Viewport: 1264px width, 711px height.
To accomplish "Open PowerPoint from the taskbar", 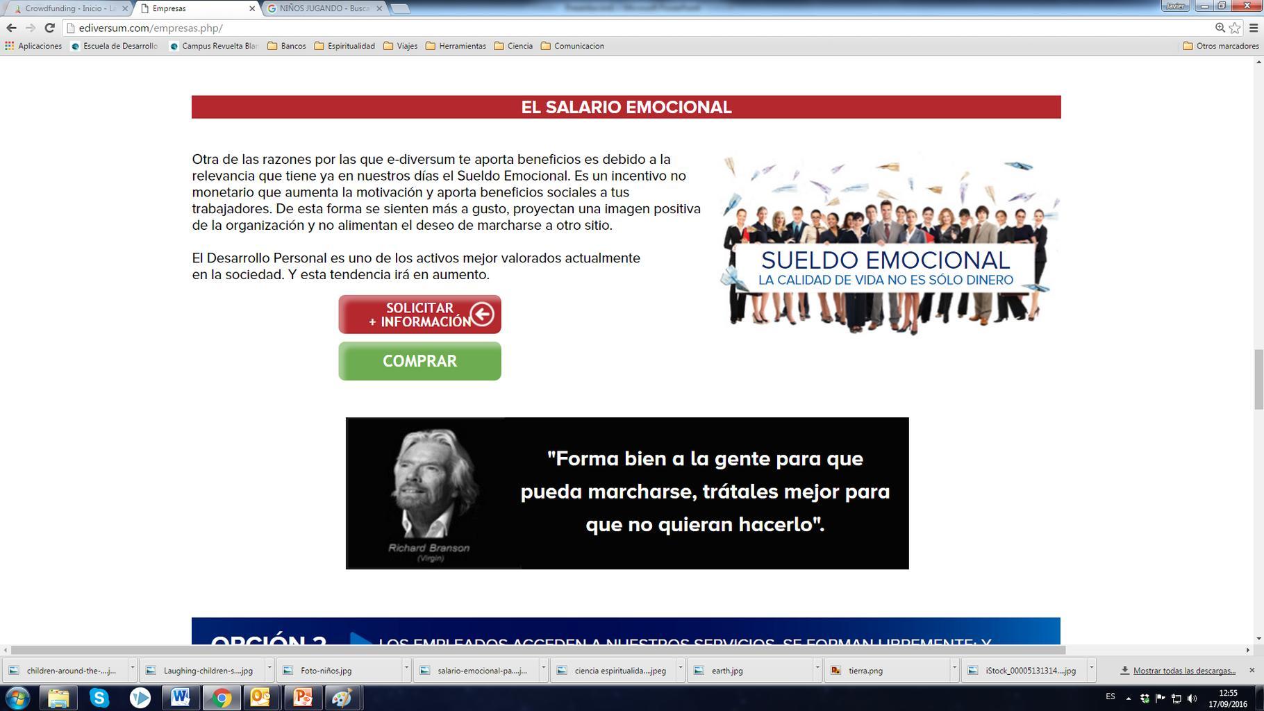I will pos(303,697).
